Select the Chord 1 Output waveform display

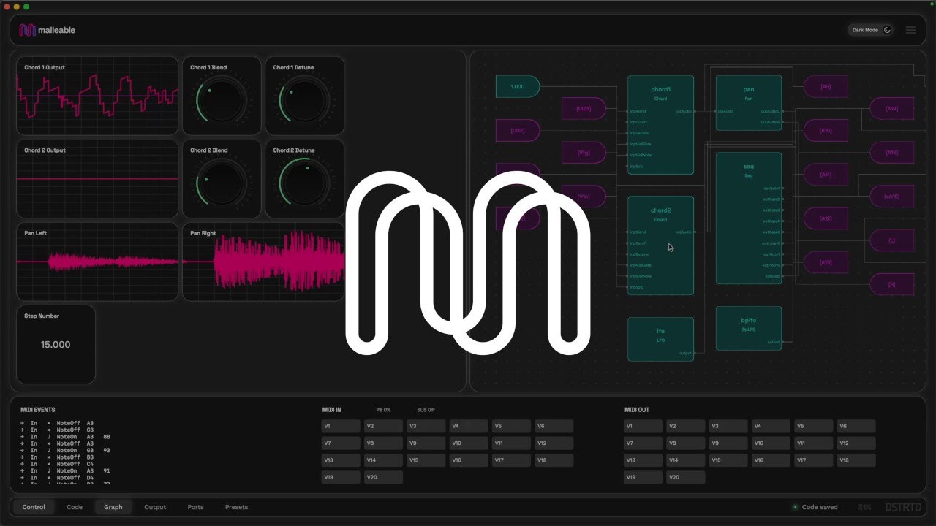pyautogui.click(x=97, y=96)
